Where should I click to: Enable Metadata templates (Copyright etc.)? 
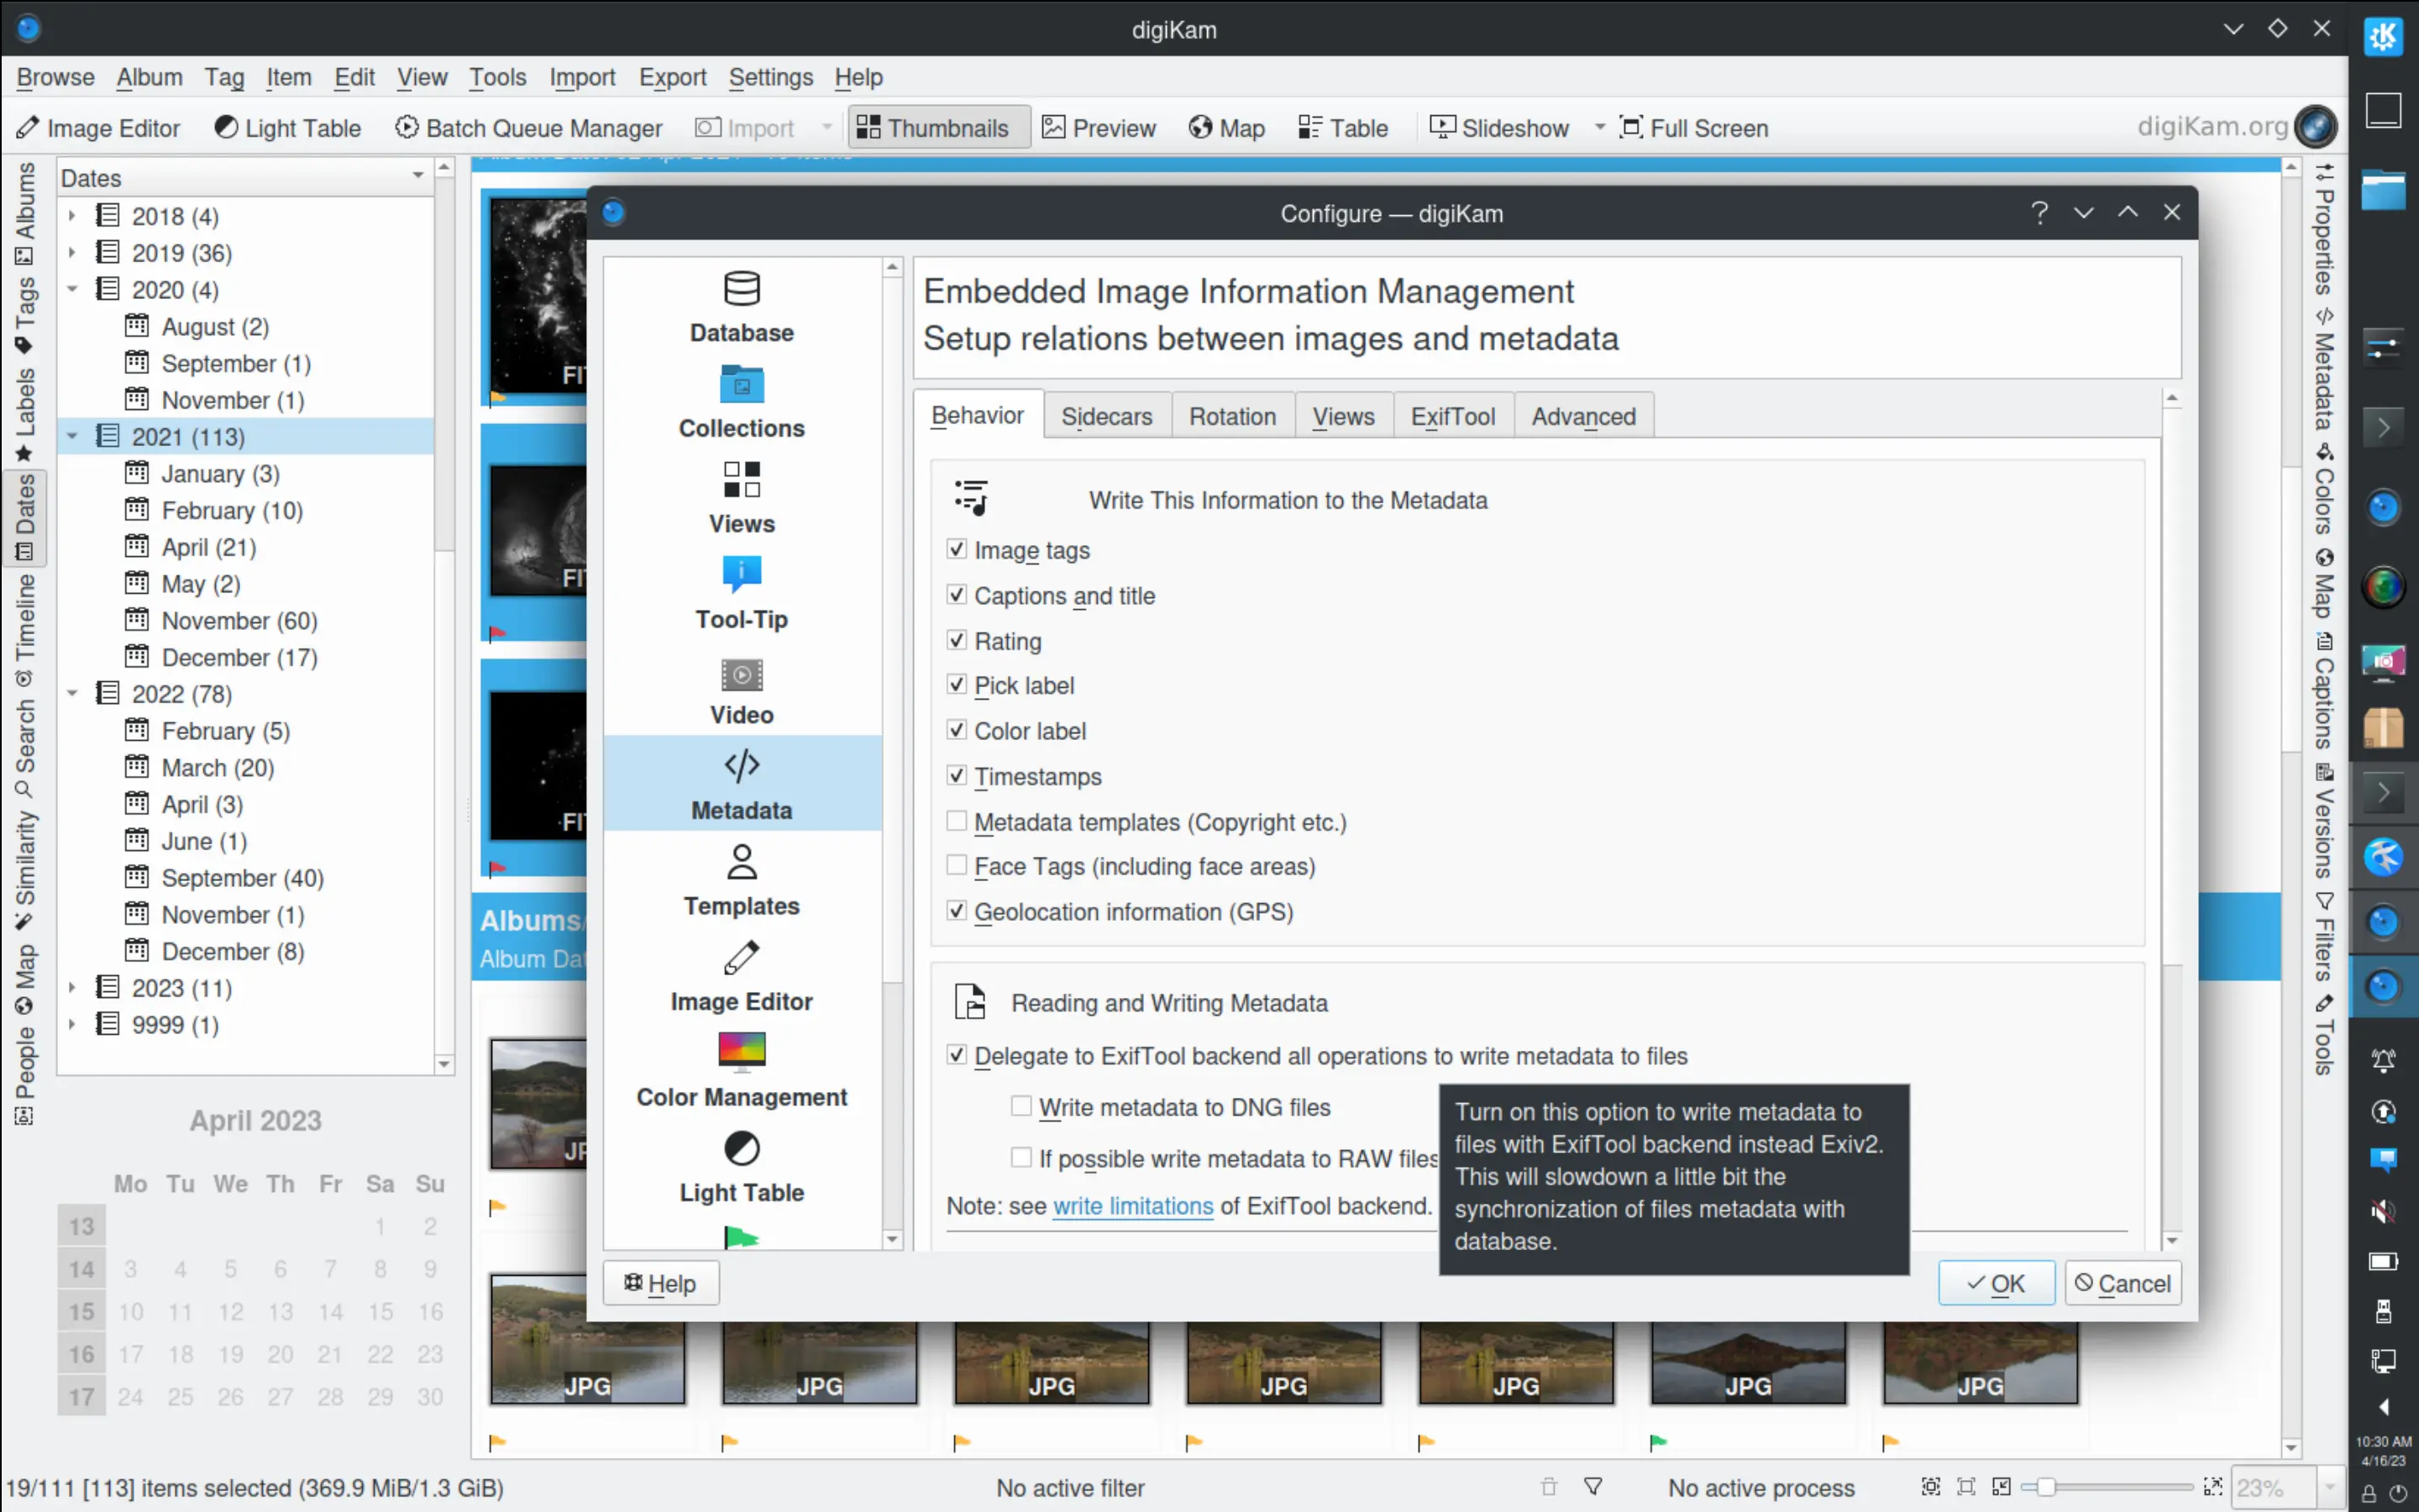pos(957,820)
